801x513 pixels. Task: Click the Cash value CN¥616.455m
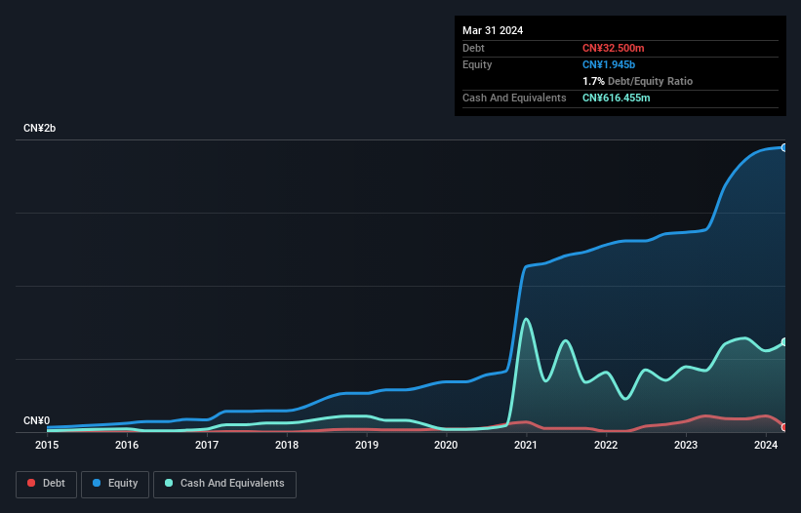click(x=616, y=98)
